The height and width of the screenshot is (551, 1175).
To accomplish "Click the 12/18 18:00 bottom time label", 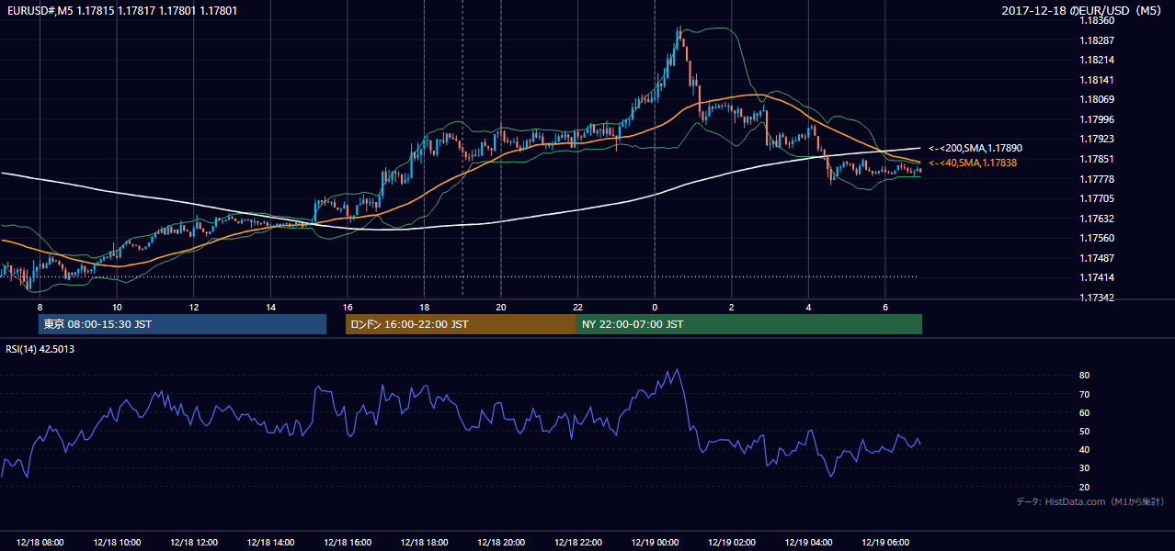I will 424,542.
